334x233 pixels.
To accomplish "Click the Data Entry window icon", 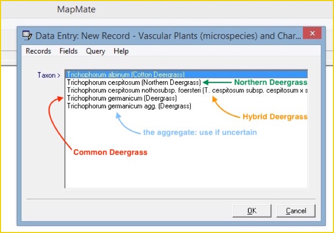I will 27,36.
